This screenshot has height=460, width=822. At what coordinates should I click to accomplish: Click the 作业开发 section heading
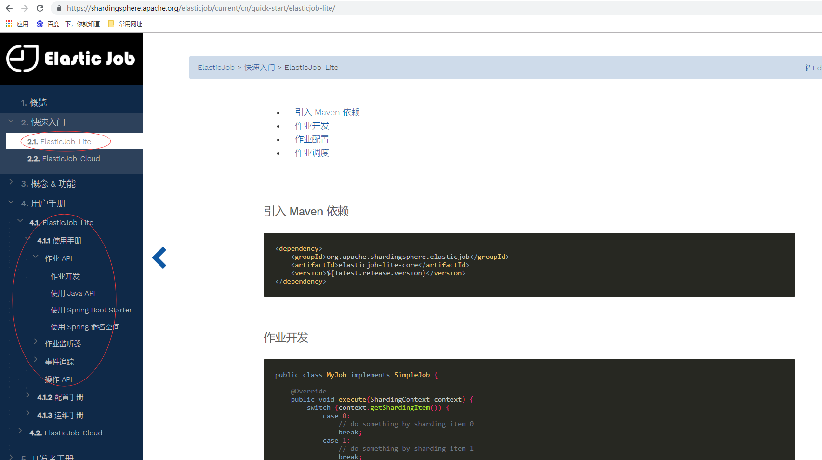pos(286,338)
